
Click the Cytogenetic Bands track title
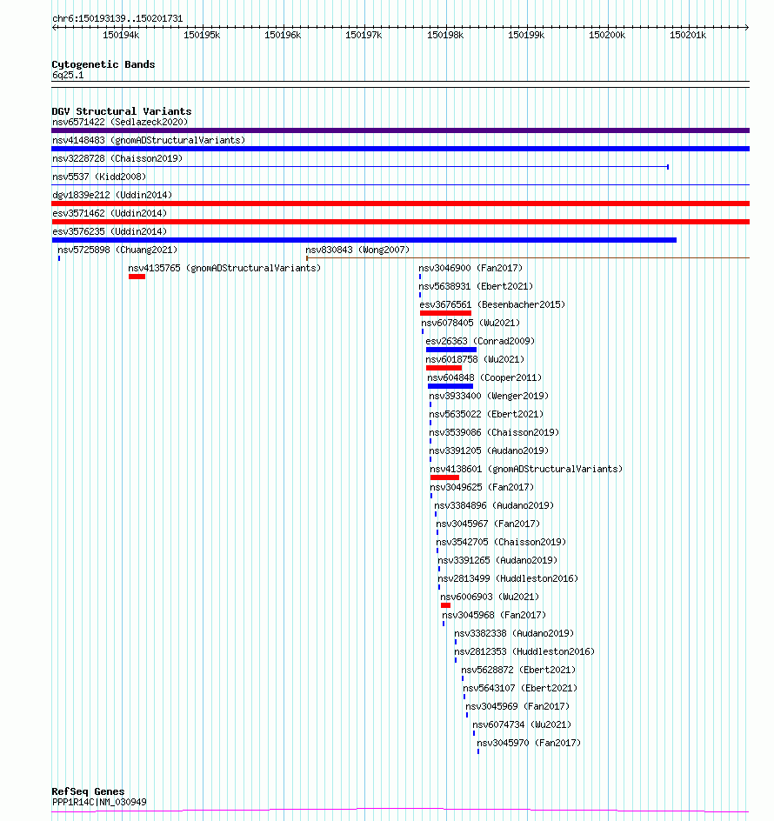(103, 64)
